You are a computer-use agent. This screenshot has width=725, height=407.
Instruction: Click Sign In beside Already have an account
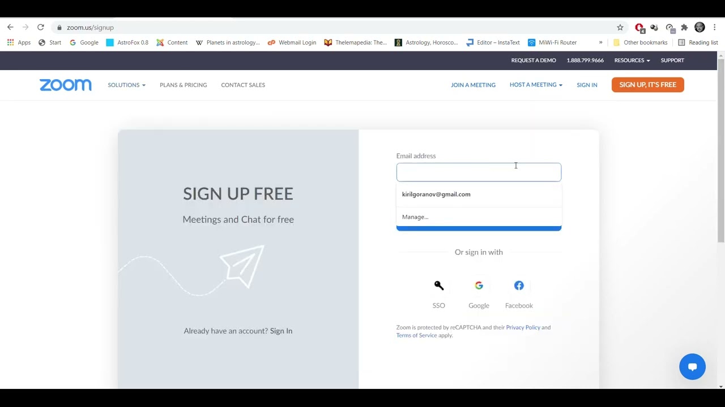click(x=281, y=331)
